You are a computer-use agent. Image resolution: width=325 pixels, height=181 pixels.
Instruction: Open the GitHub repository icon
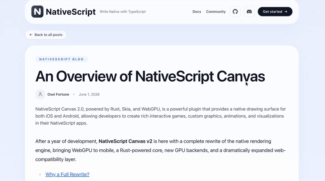tap(235, 12)
